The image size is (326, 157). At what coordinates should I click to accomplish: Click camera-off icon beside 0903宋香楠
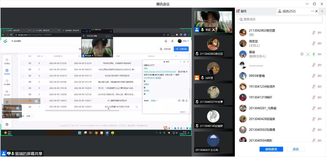pos(320,76)
